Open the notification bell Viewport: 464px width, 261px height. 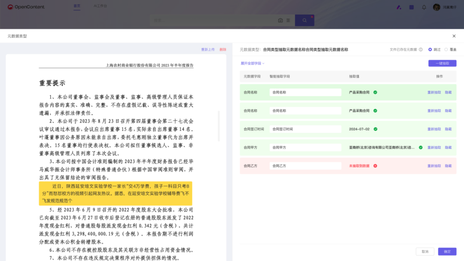point(424,7)
